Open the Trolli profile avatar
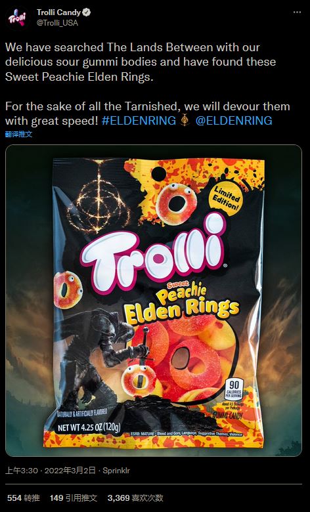 (x=17, y=18)
